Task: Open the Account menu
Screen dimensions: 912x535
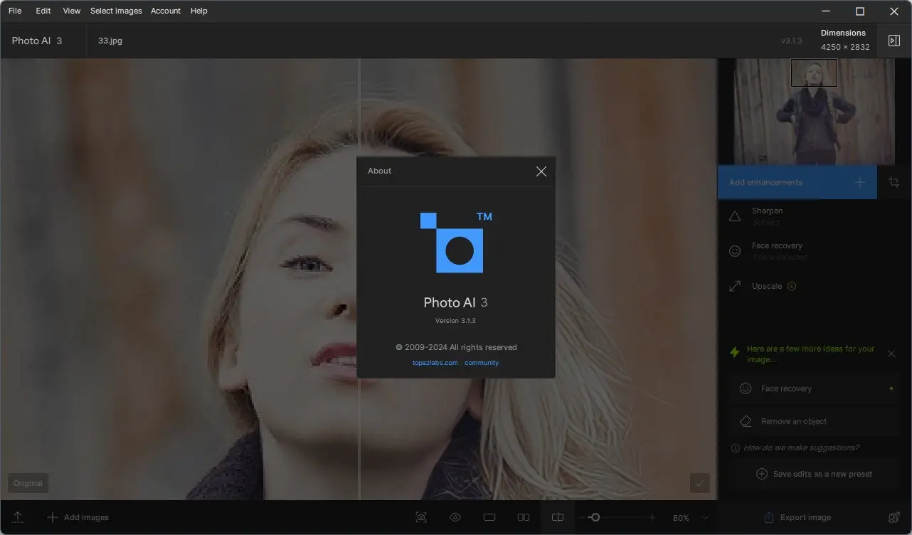Action: [166, 11]
